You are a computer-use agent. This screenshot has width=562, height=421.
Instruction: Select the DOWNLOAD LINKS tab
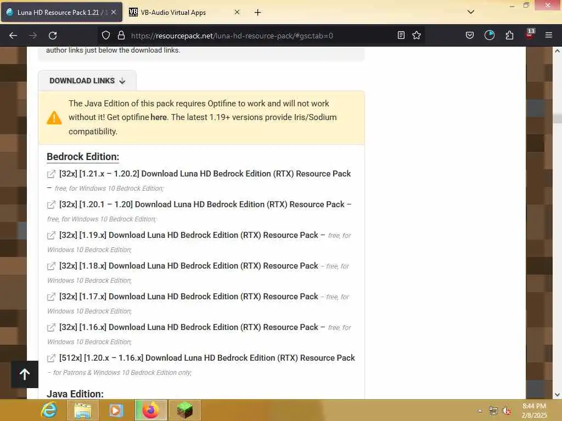87,81
